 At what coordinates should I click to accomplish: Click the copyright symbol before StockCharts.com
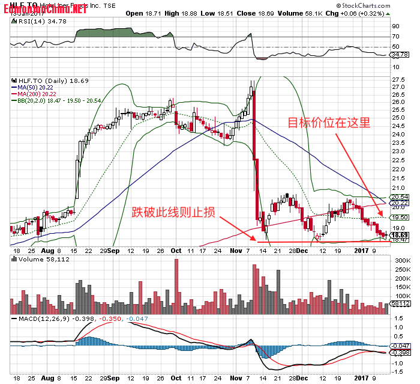coord(339,5)
